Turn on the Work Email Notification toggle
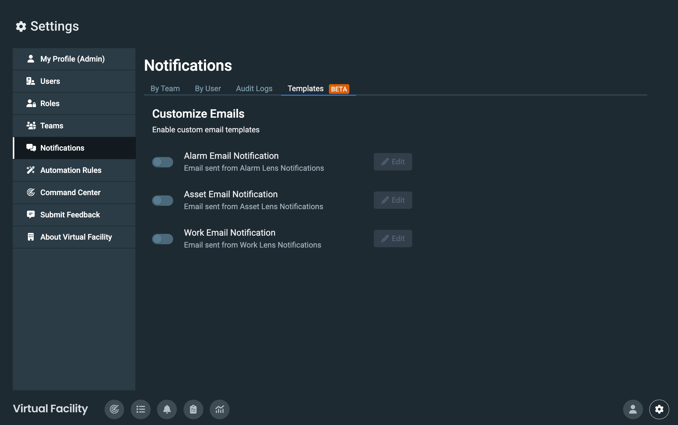Screen dimensions: 678x425 pyautogui.click(x=162, y=239)
